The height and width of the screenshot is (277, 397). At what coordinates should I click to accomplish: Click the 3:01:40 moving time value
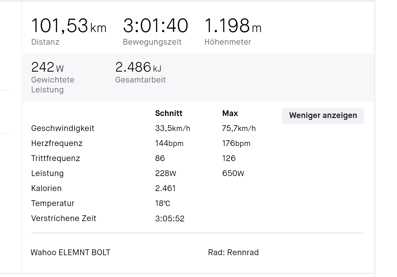coord(155,26)
